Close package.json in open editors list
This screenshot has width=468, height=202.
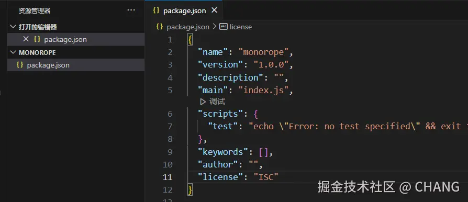tap(26, 39)
